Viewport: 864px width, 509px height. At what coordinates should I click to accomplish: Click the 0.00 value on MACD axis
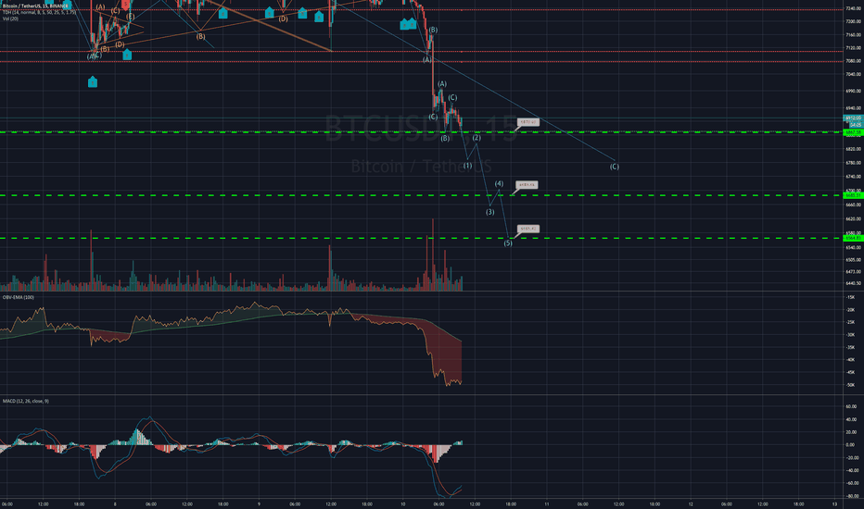pos(851,445)
